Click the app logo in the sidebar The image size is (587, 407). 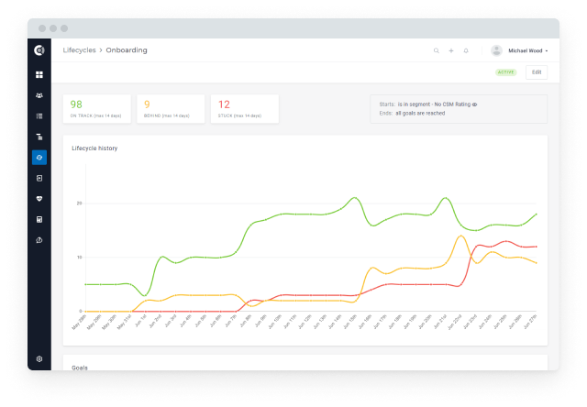39,50
